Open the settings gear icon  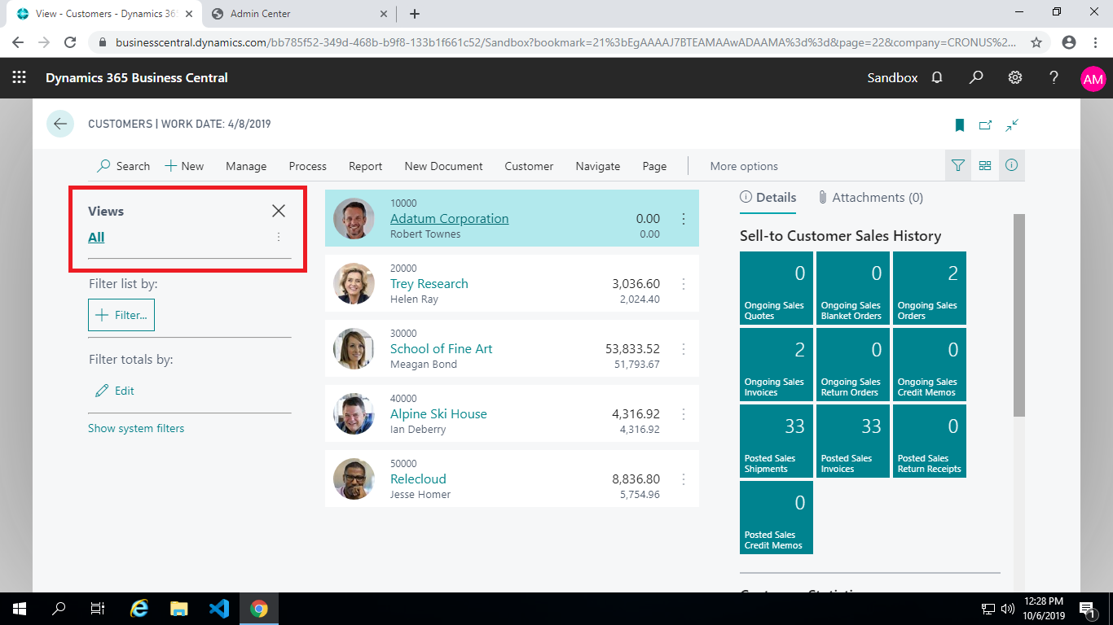tap(1015, 77)
